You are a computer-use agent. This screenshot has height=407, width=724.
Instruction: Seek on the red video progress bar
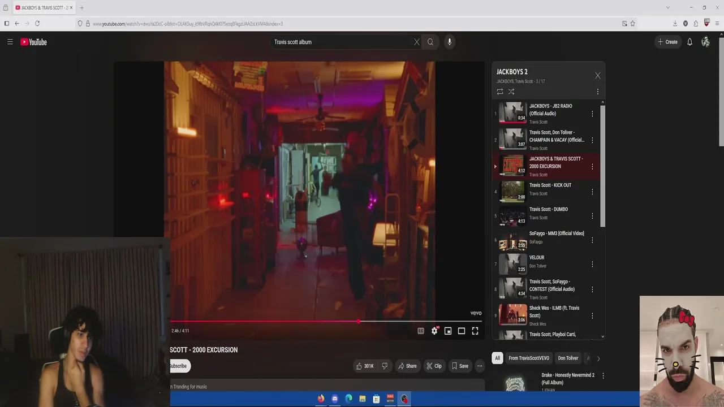pyautogui.click(x=326, y=322)
